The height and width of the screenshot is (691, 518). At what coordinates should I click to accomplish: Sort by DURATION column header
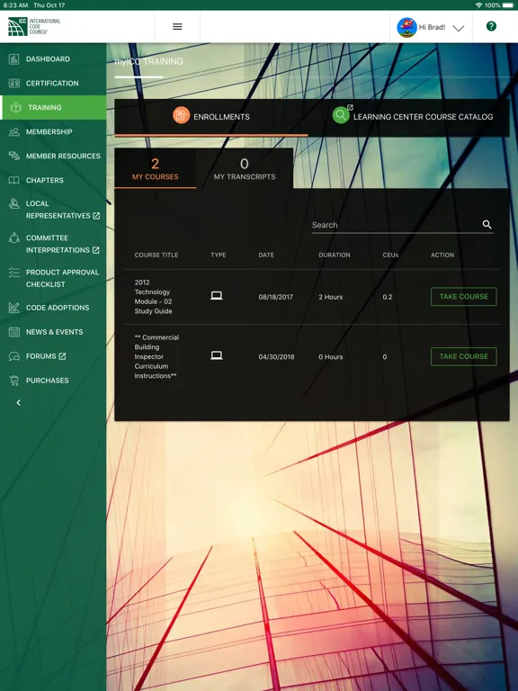tap(335, 256)
